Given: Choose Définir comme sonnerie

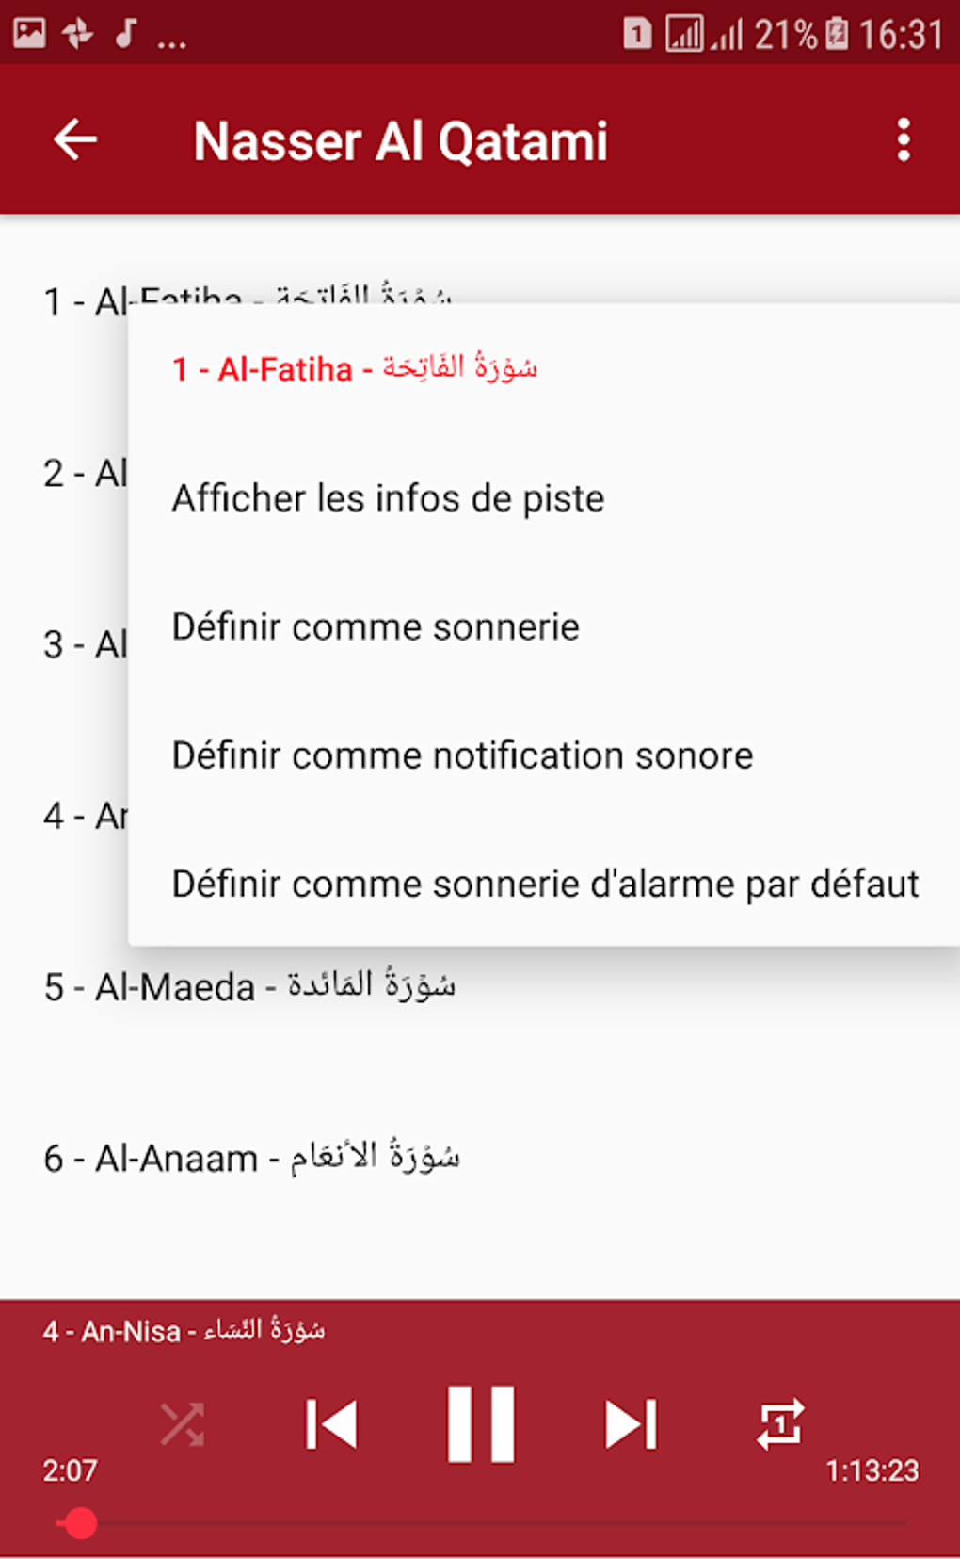Looking at the screenshot, I should (x=376, y=627).
